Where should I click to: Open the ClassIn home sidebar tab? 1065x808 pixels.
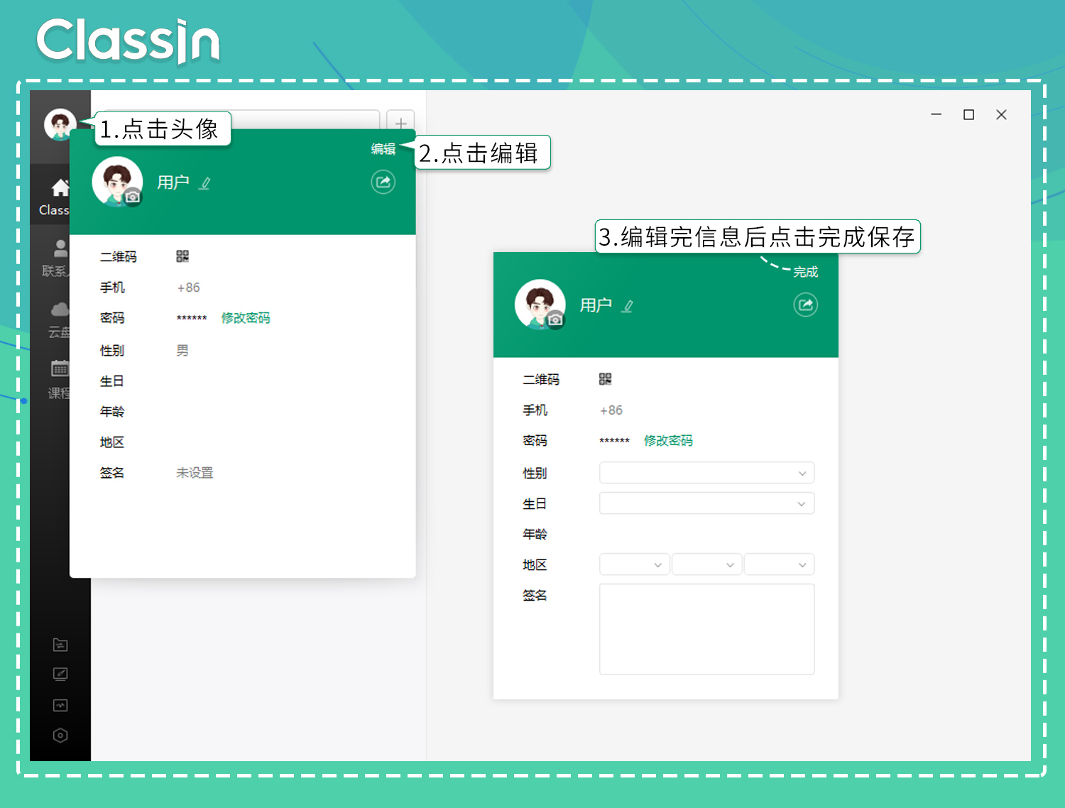click(55, 197)
